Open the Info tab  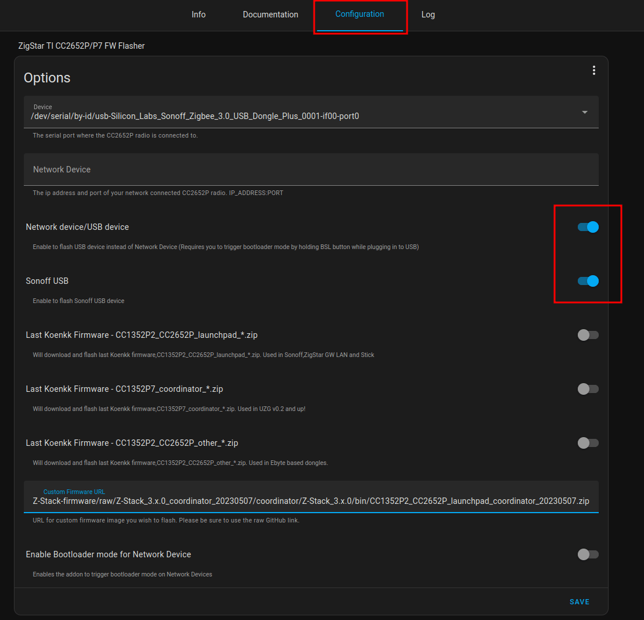(199, 15)
